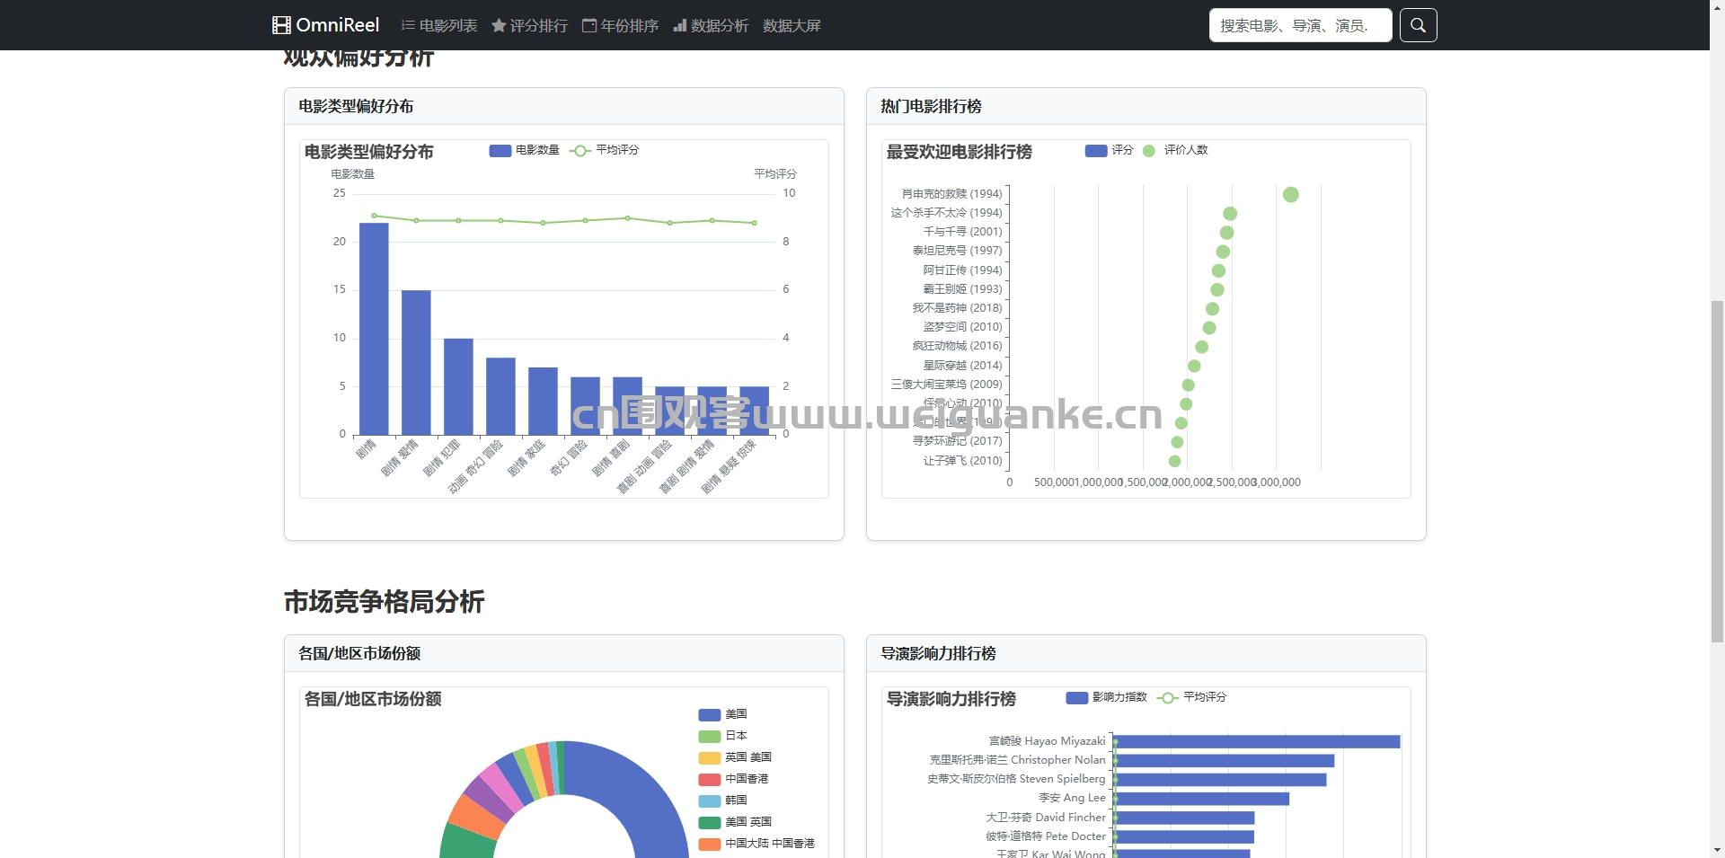Click 宫崎骏 Hayao Miyazaki influence bar
Image resolution: width=1725 pixels, height=858 pixels.
coord(1258,741)
